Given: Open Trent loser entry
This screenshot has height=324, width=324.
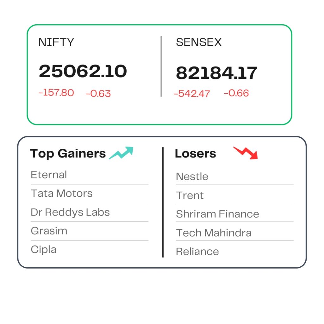Looking at the screenshot, I should 190,196.
